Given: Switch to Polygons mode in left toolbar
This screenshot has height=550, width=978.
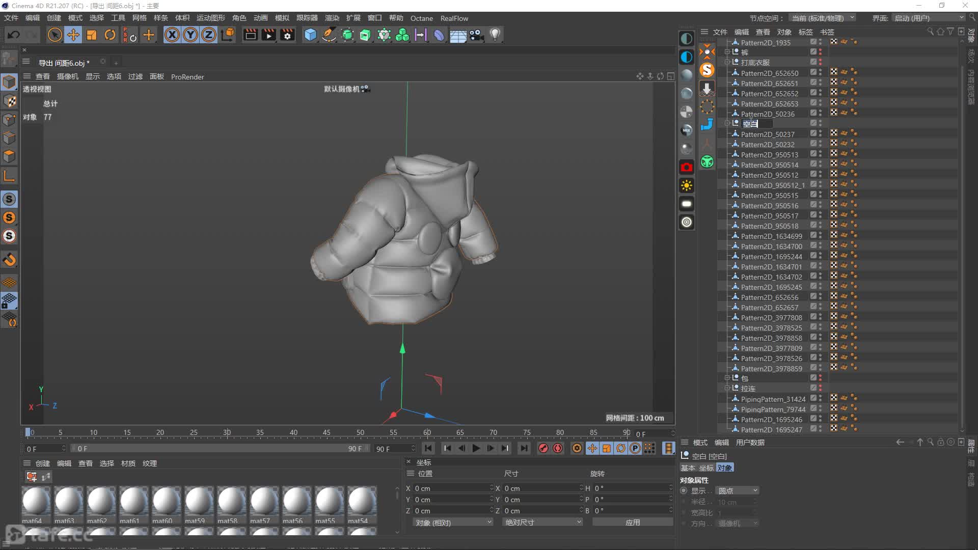Looking at the screenshot, I should 9,156.
